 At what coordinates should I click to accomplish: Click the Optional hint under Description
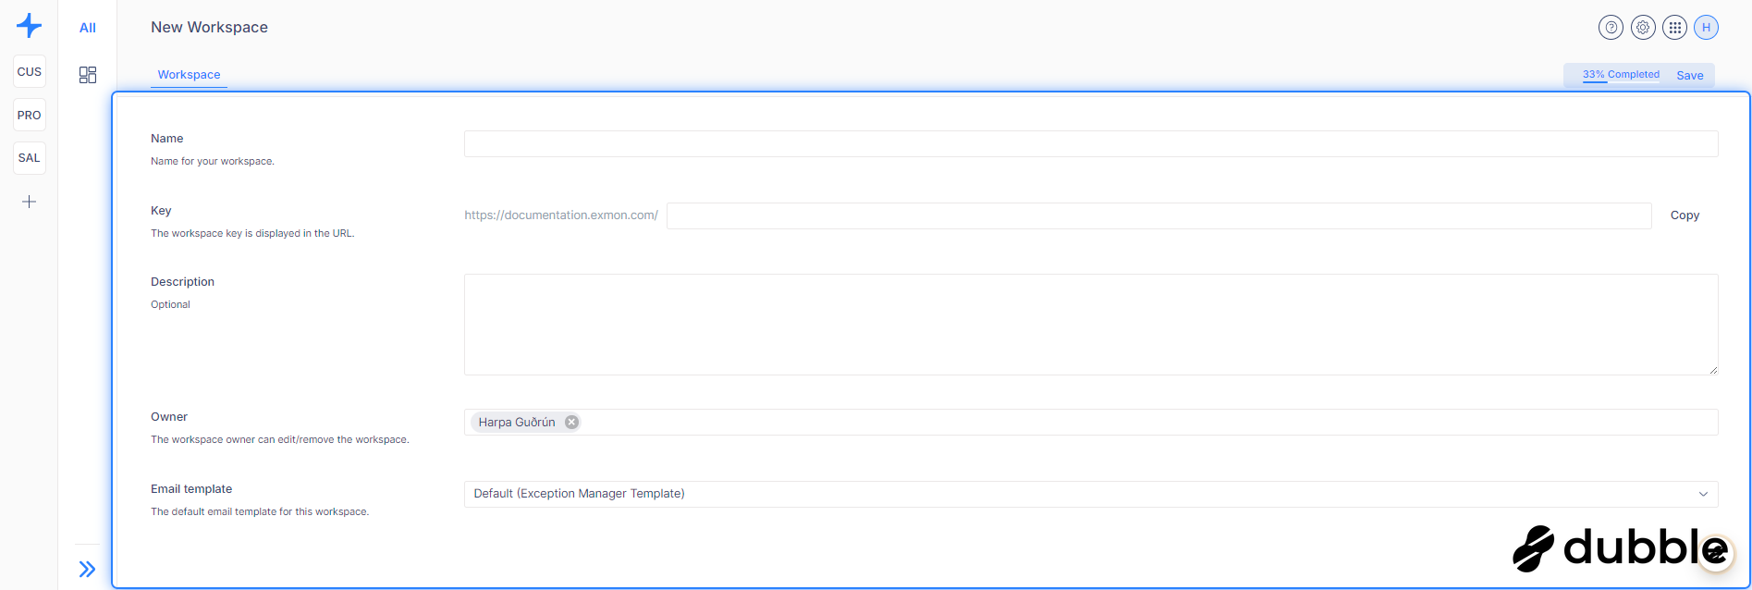coord(170,304)
